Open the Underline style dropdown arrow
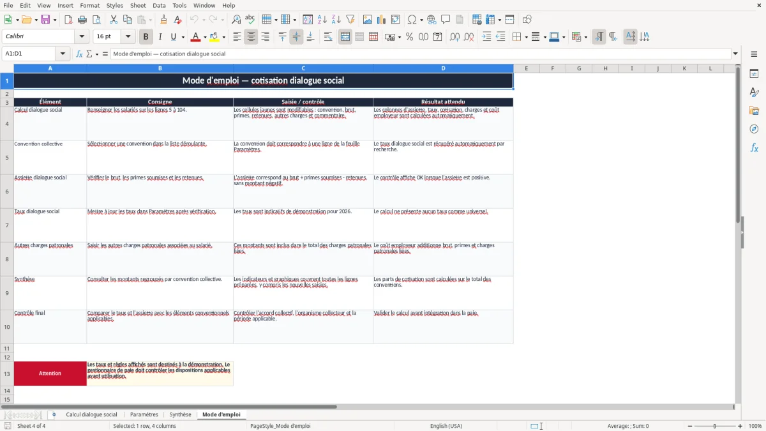The width and height of the screenshot is (766, 431). (x=183, y=37)
